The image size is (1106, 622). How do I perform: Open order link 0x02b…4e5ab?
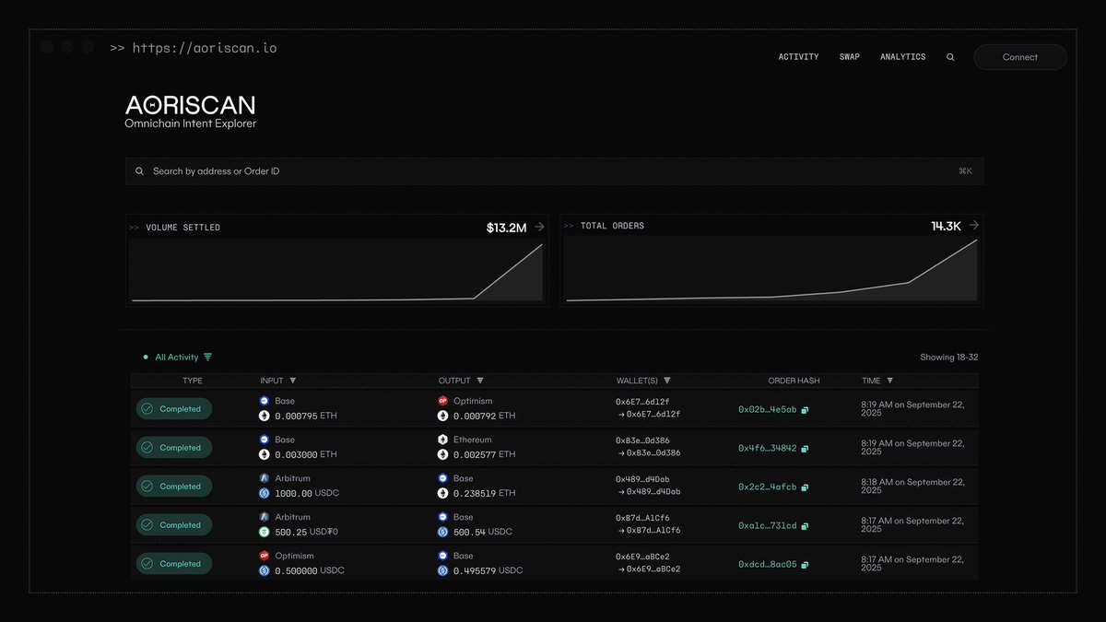click(768, 410)
